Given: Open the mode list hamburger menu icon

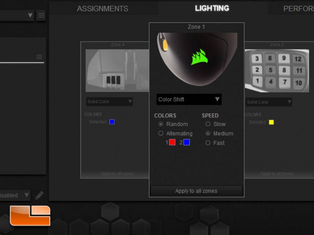Looking at the screenshot, I should (x=39, y=57).
